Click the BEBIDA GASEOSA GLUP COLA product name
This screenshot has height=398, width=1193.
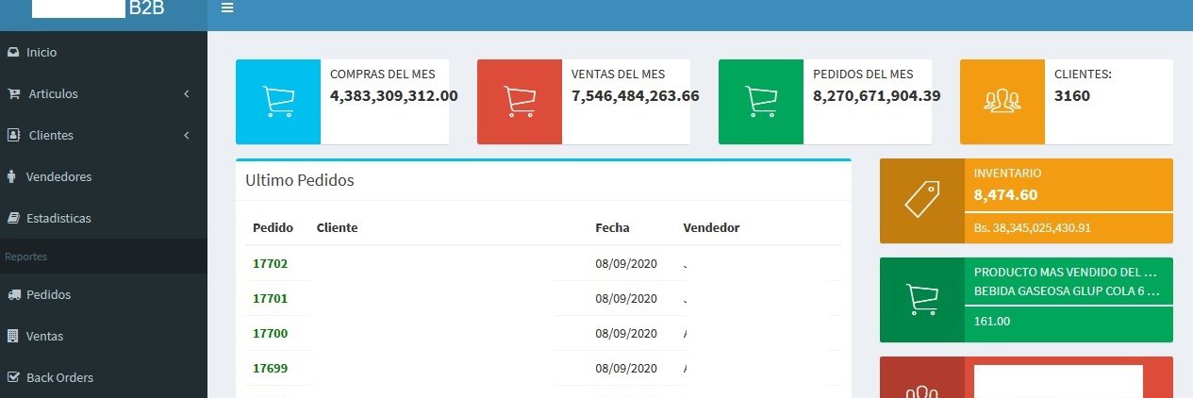(1066, 291)
